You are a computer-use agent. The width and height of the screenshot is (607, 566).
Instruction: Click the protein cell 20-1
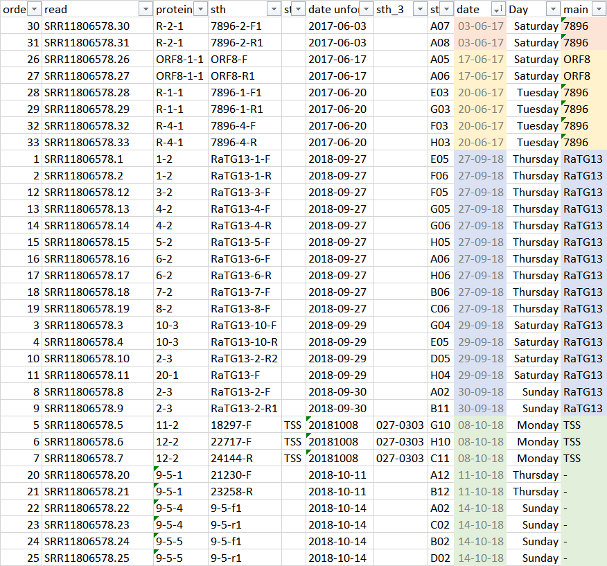pyautogui.click(x=181, y=375)
